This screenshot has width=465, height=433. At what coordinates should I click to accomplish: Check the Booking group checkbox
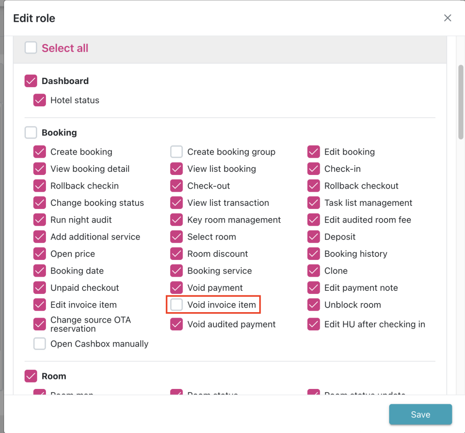(x=31, y=133)
